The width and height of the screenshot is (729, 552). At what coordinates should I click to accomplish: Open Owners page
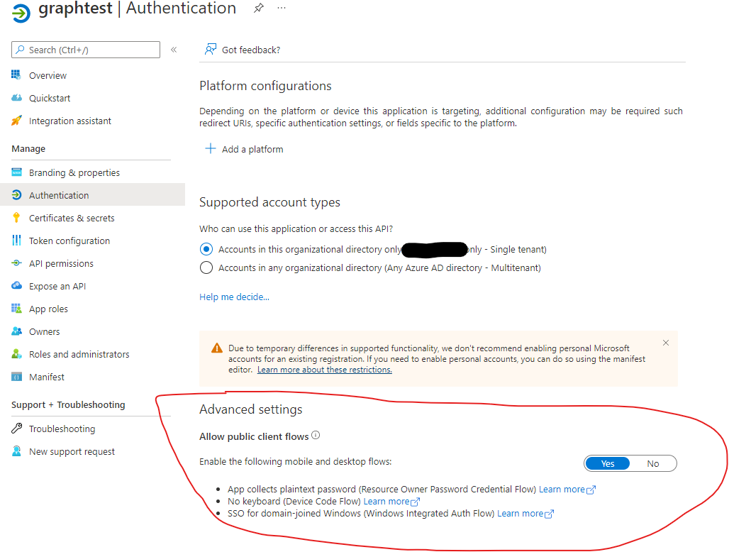coord(44,331)
